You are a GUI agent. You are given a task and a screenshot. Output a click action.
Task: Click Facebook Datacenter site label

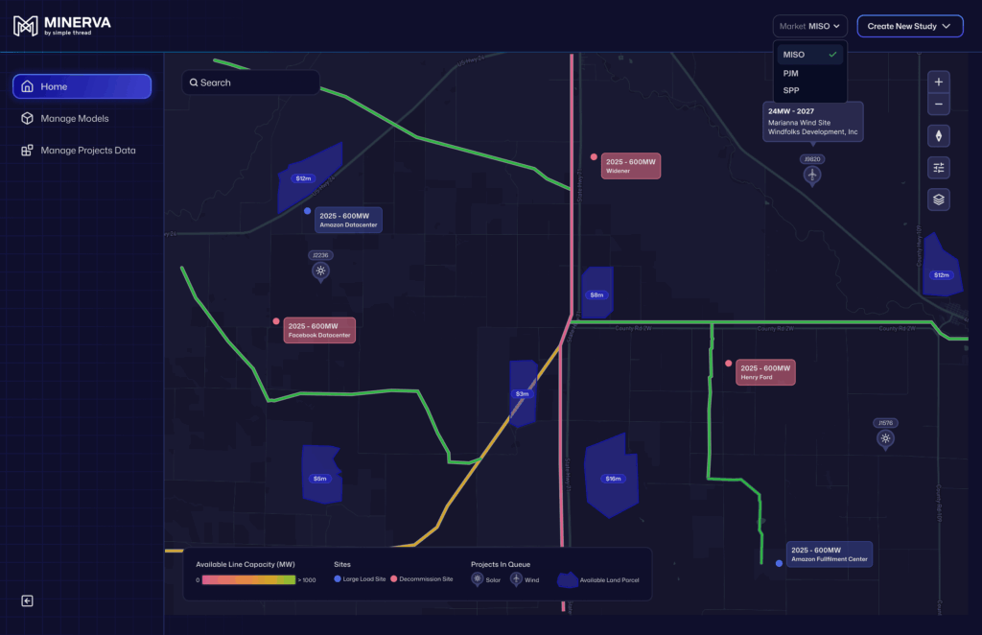[319, 330]
